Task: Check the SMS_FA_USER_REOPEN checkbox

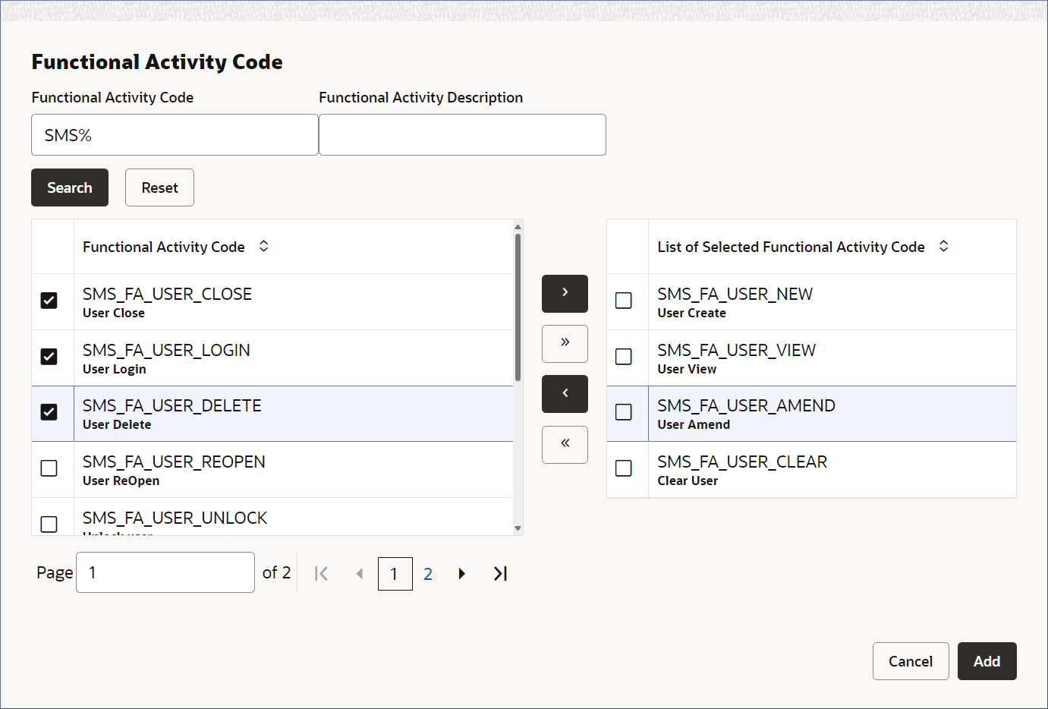Action: [49, 468]
